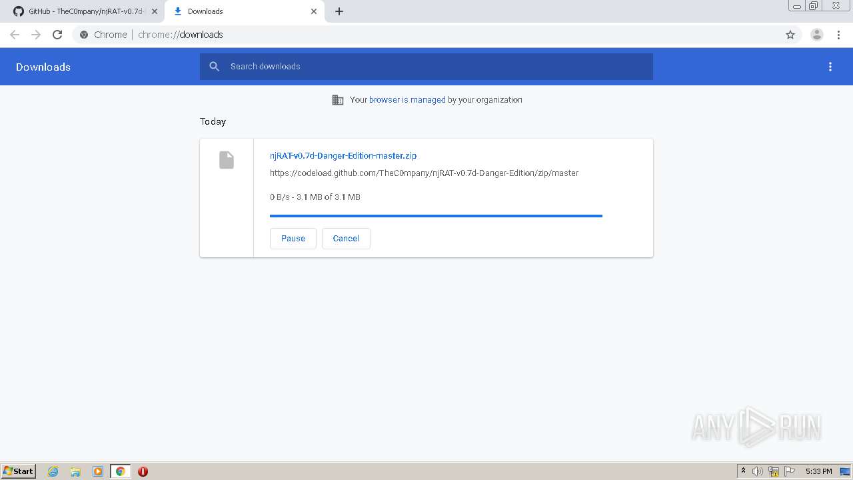The width and height of the screenshot is (853, 480).
Task: Click the browser back arrow
Action: tap(15, 35)
